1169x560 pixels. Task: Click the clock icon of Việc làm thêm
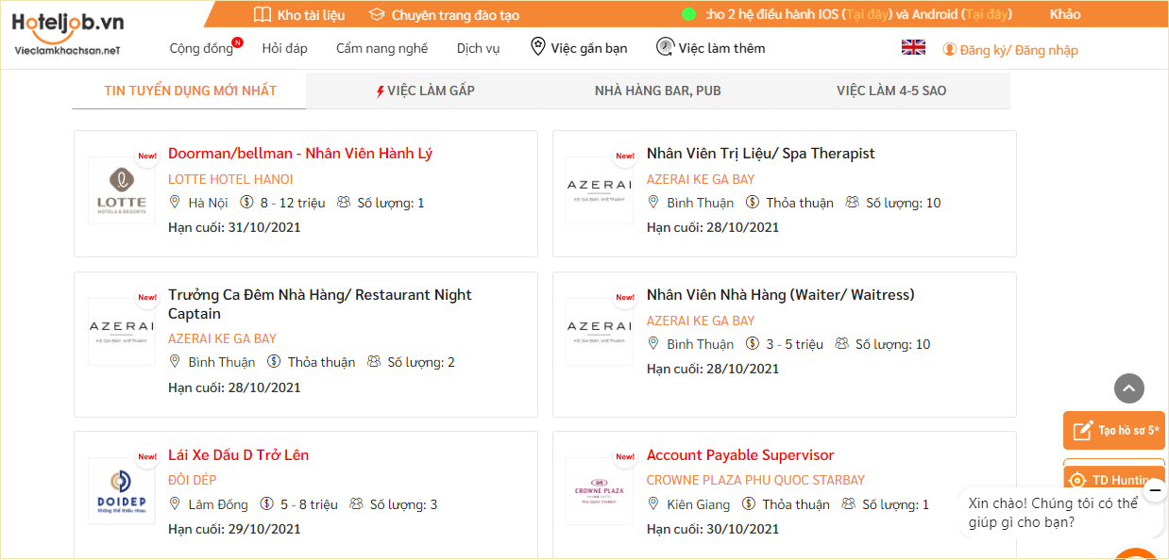pos(666,46)
